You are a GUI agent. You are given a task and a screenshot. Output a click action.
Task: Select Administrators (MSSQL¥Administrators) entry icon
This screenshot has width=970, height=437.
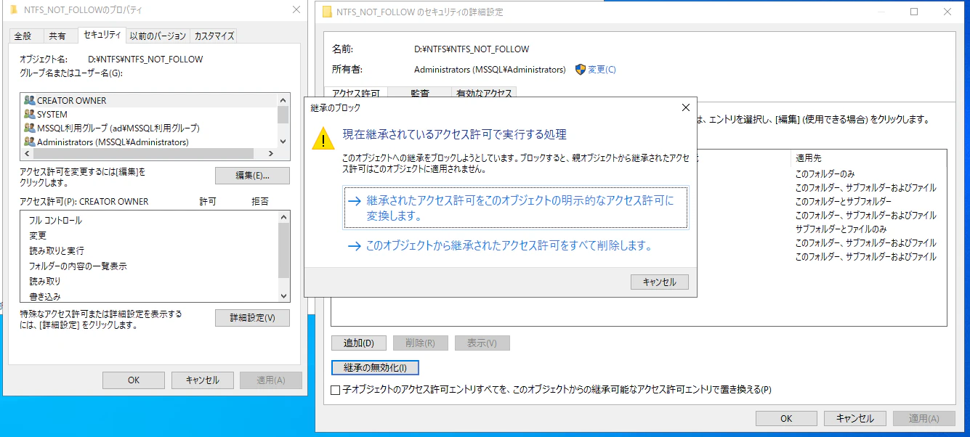click(x=29, y=142)
